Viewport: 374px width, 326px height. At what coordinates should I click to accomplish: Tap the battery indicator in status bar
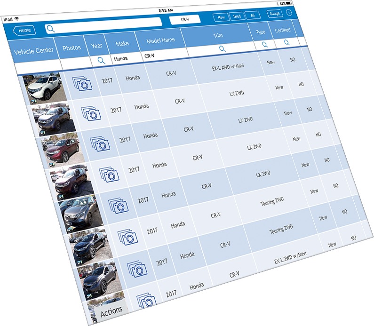pos(289,3)
